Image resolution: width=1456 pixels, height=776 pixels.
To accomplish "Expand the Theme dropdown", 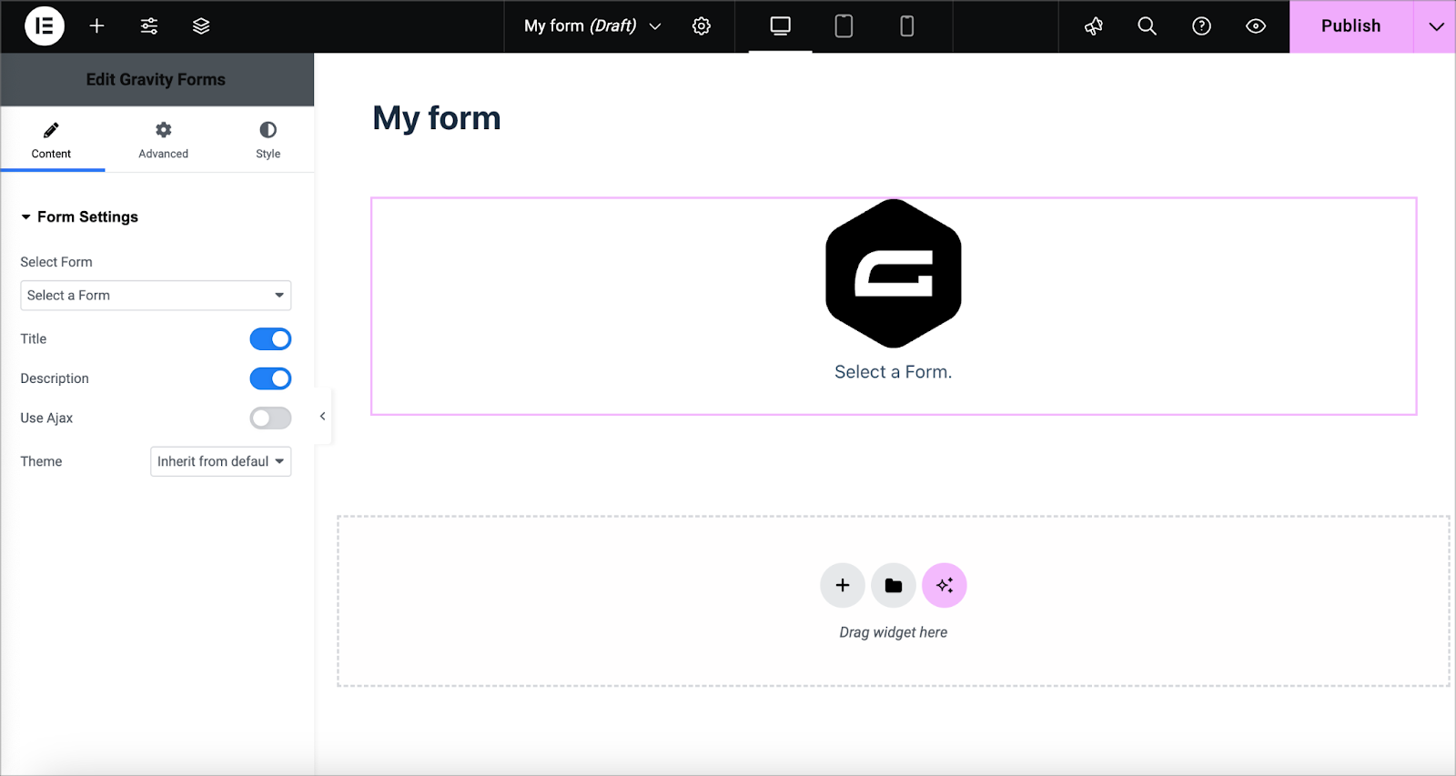I will tap(220, 461).
